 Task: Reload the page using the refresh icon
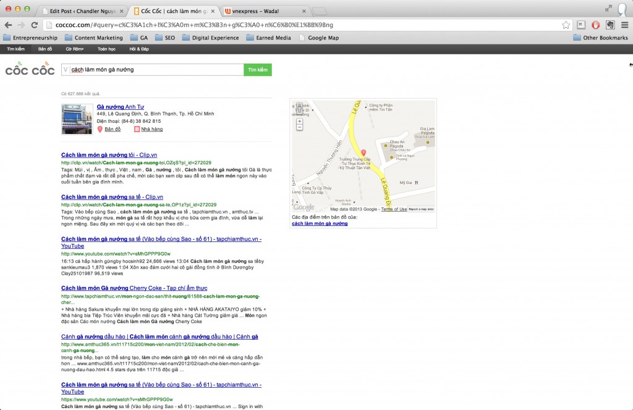(x=34, y=26)
